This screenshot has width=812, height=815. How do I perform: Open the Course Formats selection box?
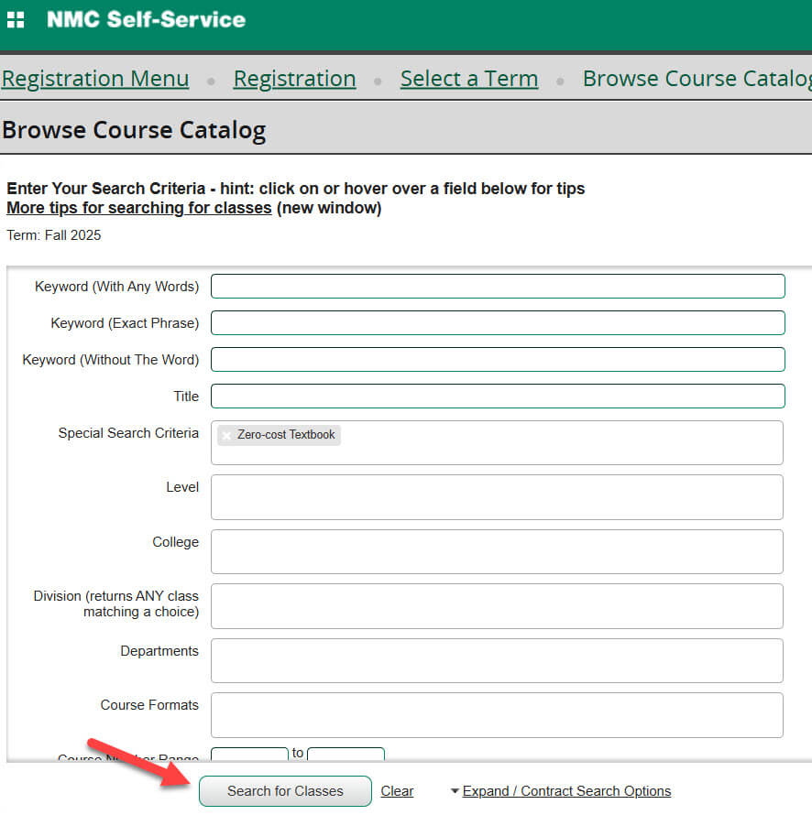[x=497, y=715]
